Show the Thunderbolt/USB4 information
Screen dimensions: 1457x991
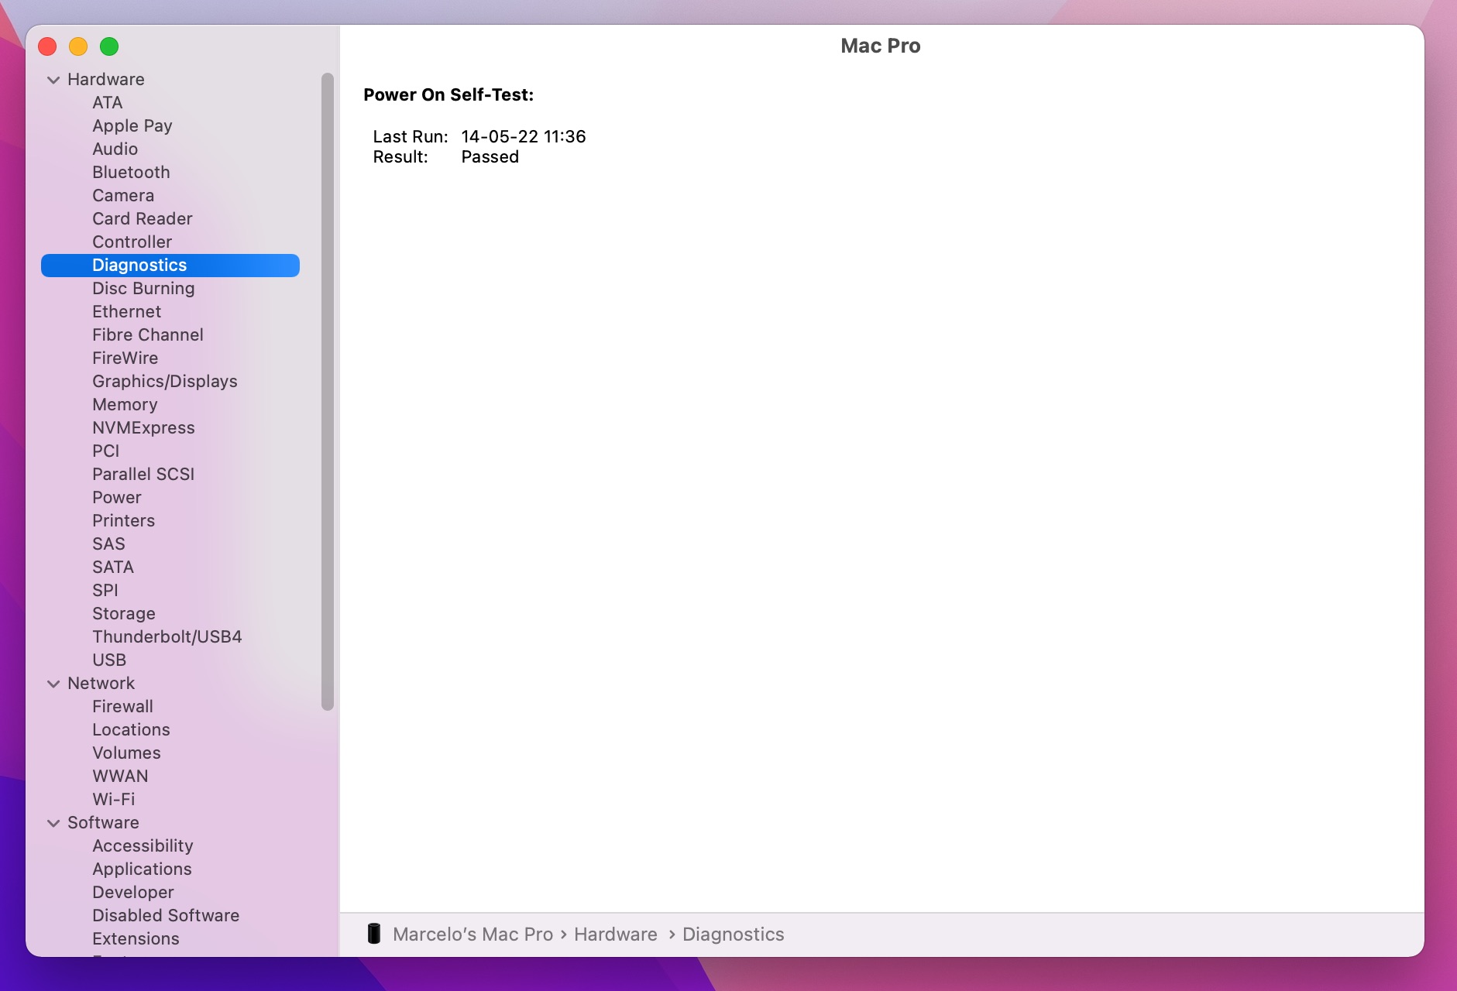coord(167,636)
